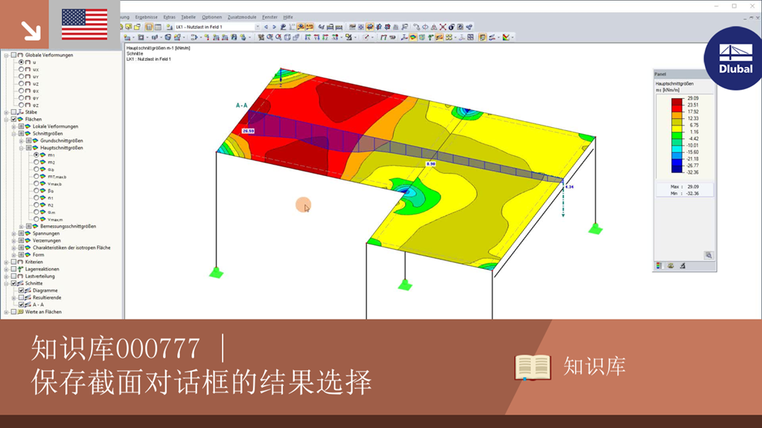Open the Hilfe menu
The image size is (762, 428).
coord(288,17)
